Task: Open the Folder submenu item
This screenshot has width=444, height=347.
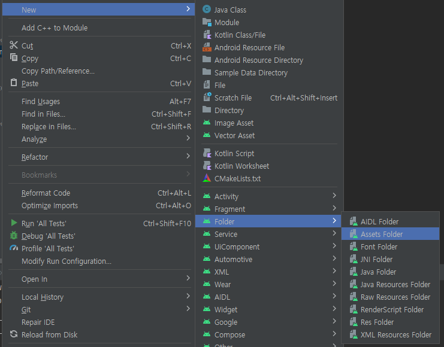Action: tap(269, 221)
